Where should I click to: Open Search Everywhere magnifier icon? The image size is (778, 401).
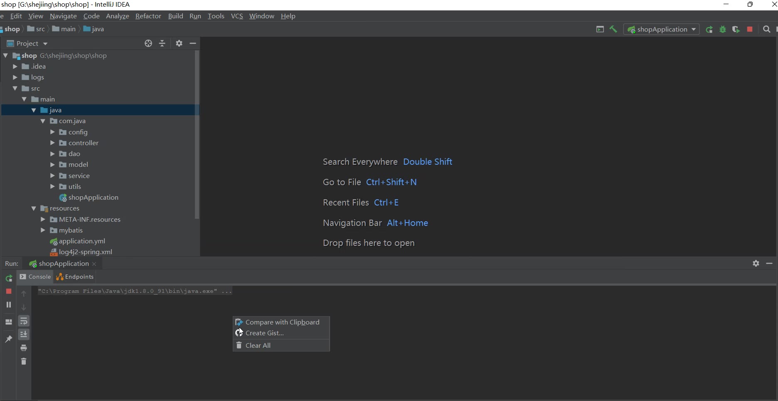tap(767, 29)
